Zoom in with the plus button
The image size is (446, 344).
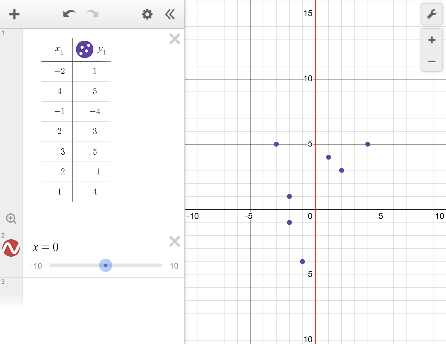coord(432,40)
